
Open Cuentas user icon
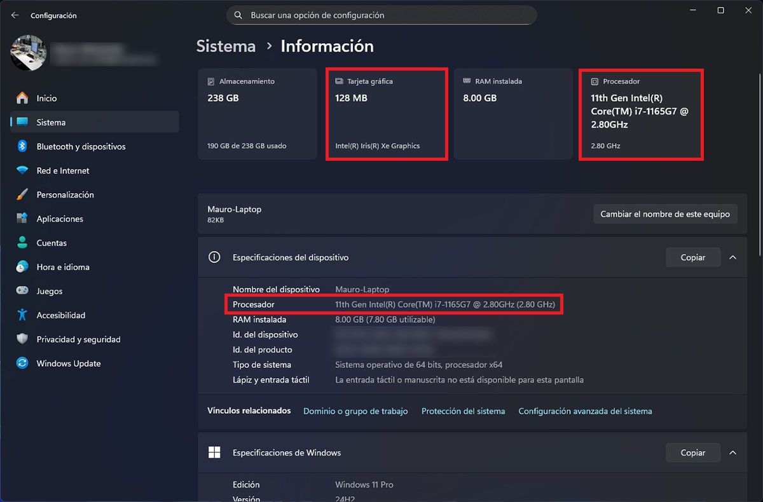pyautogui.click(x=22, y=243)
